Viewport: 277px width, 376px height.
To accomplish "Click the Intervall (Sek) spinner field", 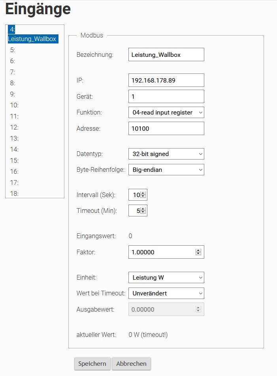I will [136, 195].
